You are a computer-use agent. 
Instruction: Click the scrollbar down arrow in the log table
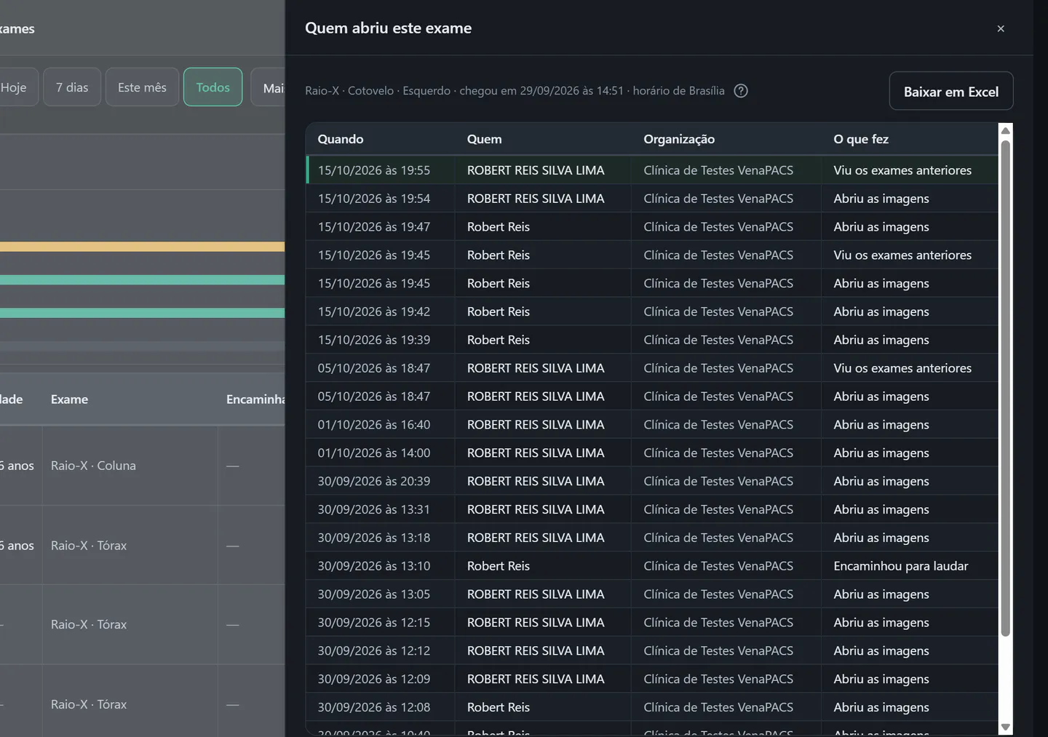click(x=1005, y=727)
